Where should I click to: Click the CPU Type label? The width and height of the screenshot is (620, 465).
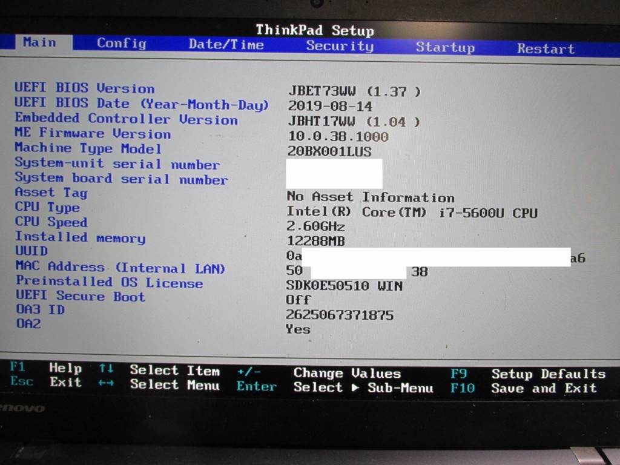pyautogui.click(x=47, y=207)
